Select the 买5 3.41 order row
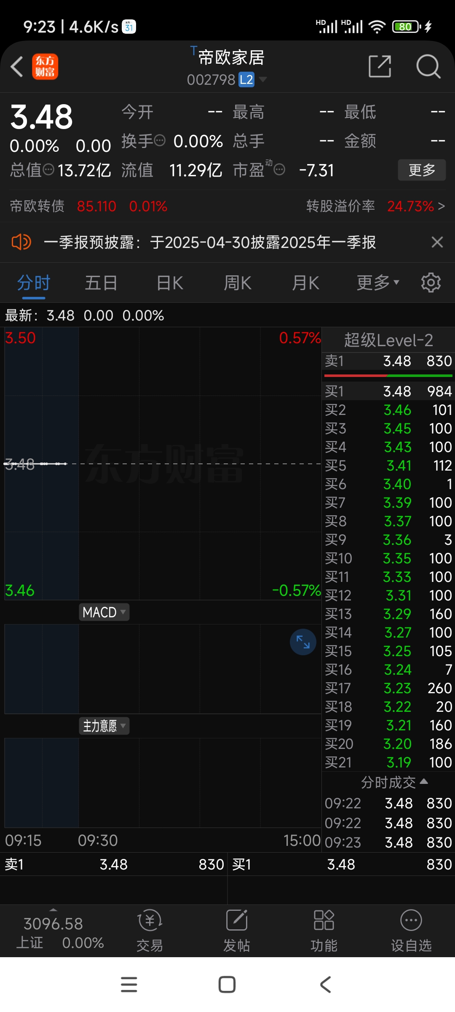The image size is (455, 1012). click(x=388, y=466)
